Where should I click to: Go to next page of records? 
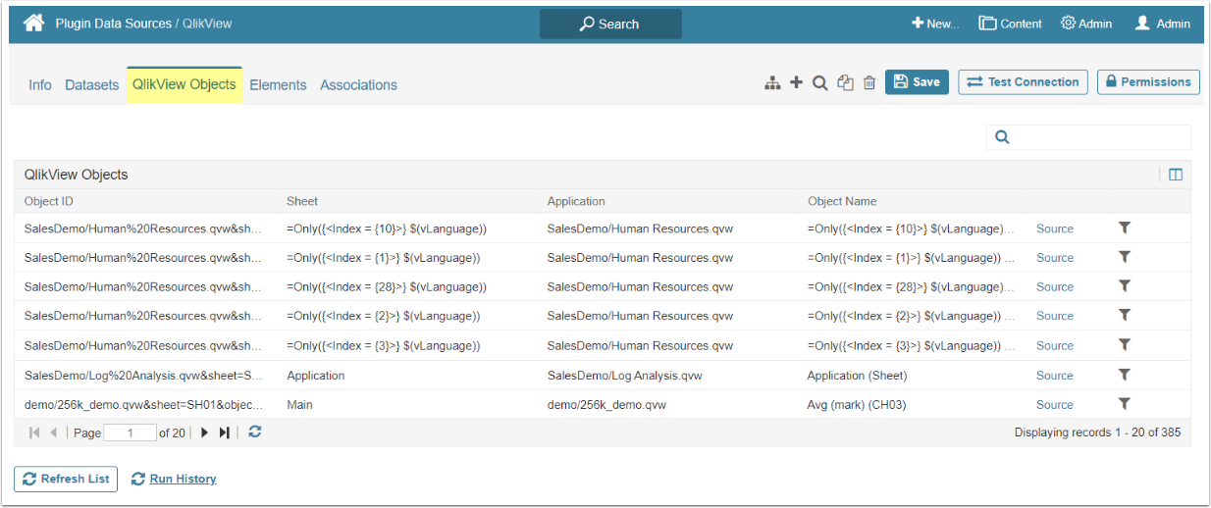pyautogui.click(x=205, y=432)
